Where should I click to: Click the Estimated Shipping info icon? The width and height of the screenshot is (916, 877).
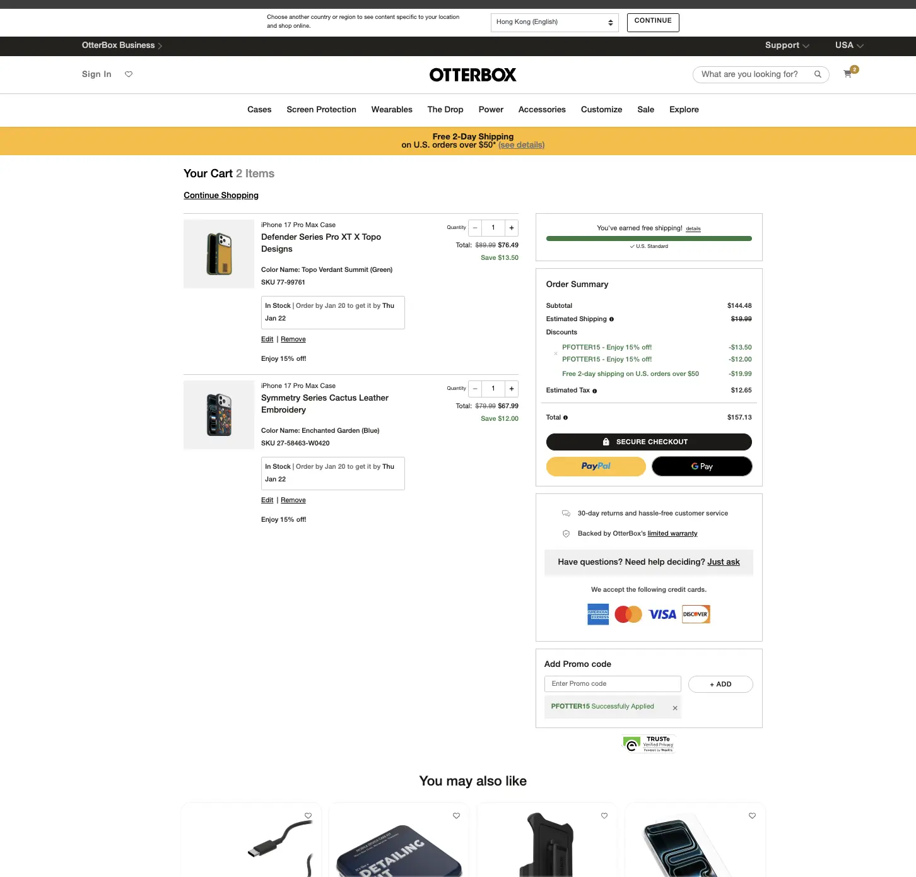tap(611, 319)
